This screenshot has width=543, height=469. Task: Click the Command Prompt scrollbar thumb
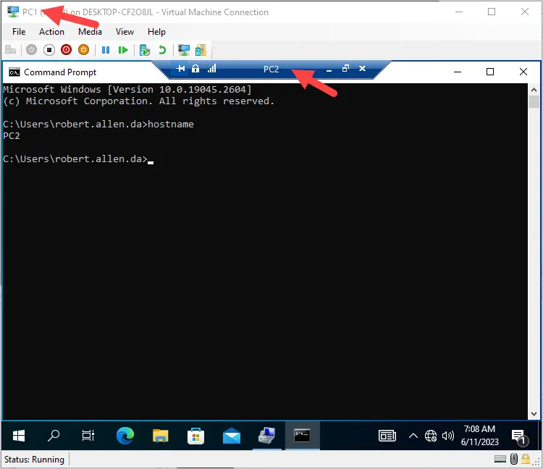pyautogui.click(x=534, y=102)
